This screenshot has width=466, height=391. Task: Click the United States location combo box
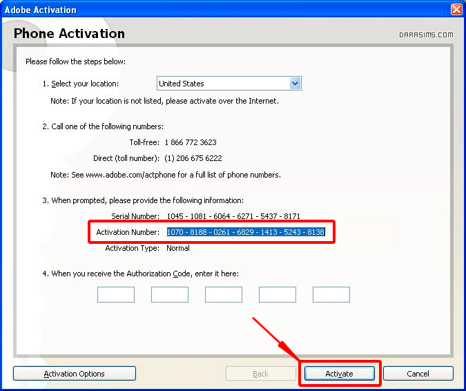tap(229, 84)
